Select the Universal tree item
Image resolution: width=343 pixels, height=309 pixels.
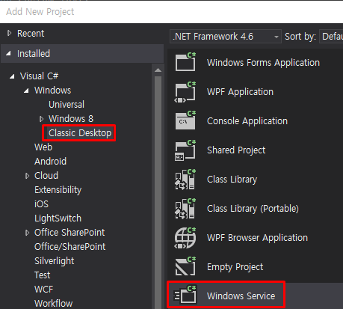click(67, 104)
